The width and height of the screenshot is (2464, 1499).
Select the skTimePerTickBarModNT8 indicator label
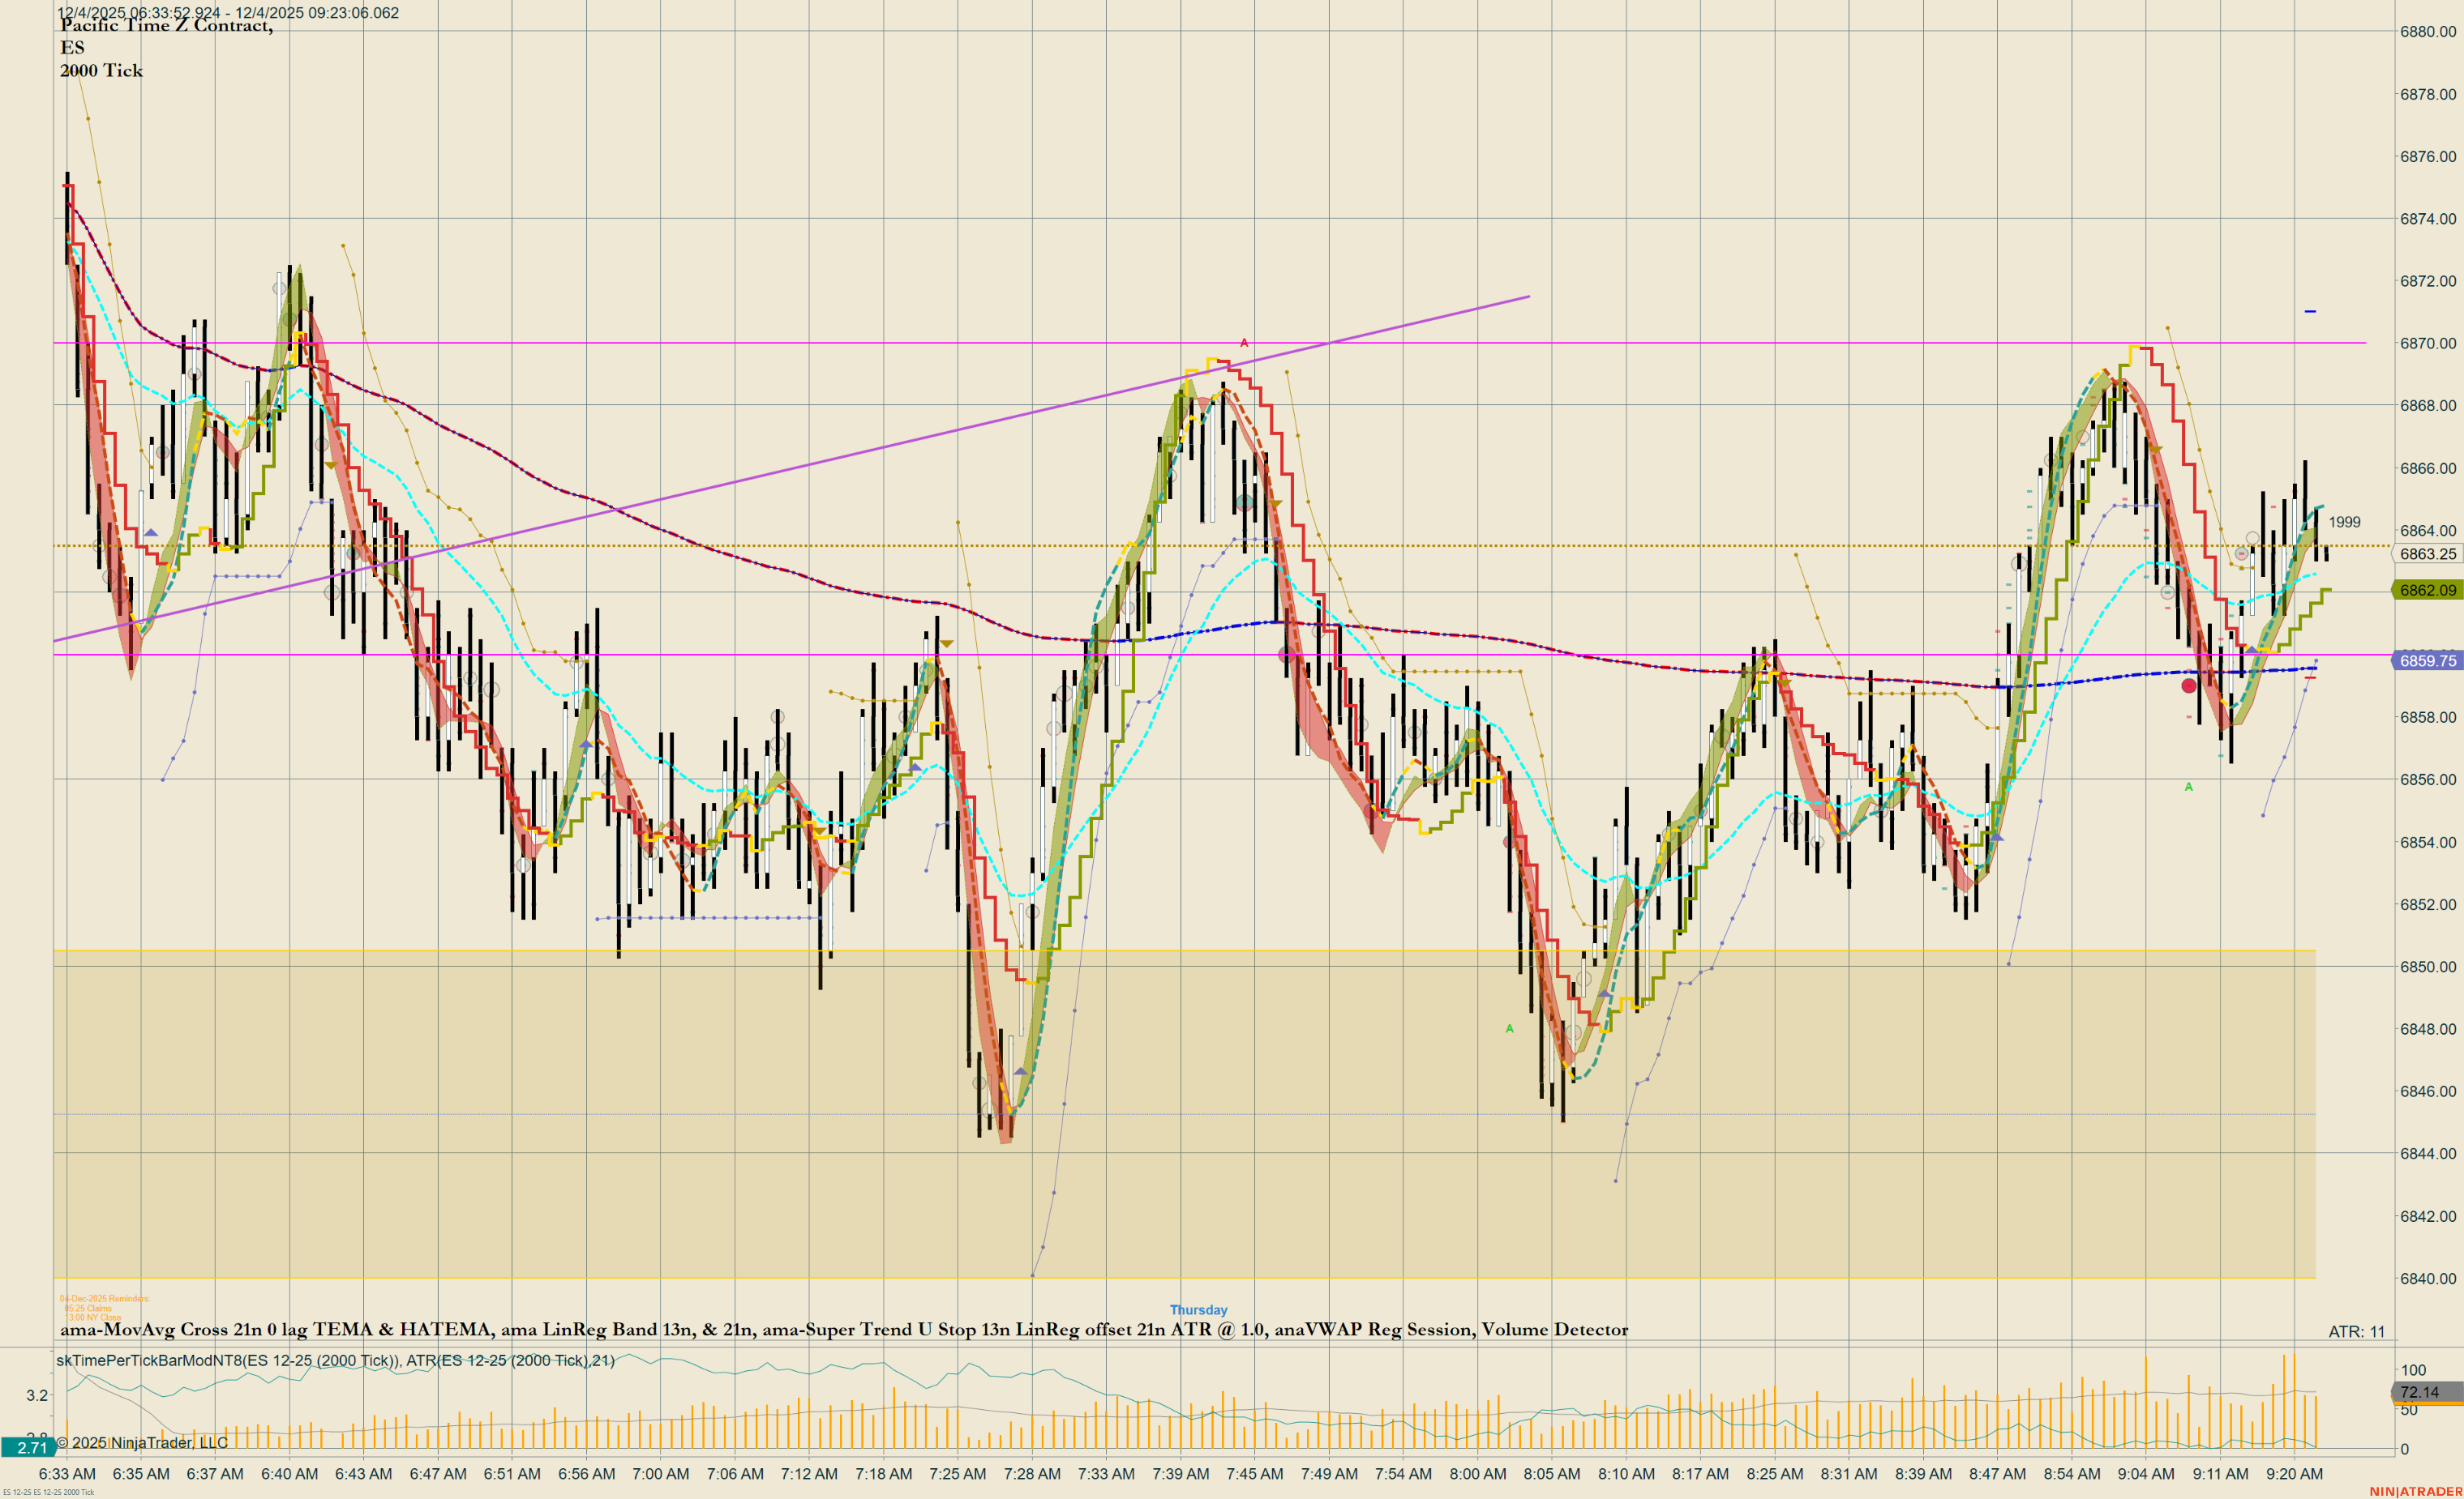pos(335,1360)
